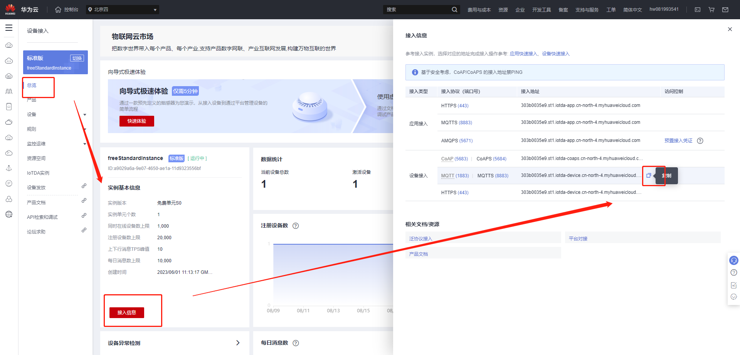Click help icon next to 每日消息数
Screen dimensions: 740x355
pos(296,343)
